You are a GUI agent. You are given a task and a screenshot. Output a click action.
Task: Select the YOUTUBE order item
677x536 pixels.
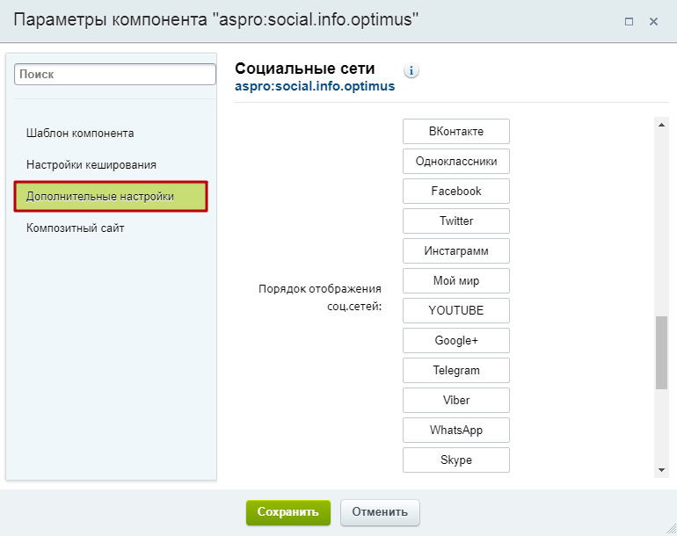pos(456,310)
